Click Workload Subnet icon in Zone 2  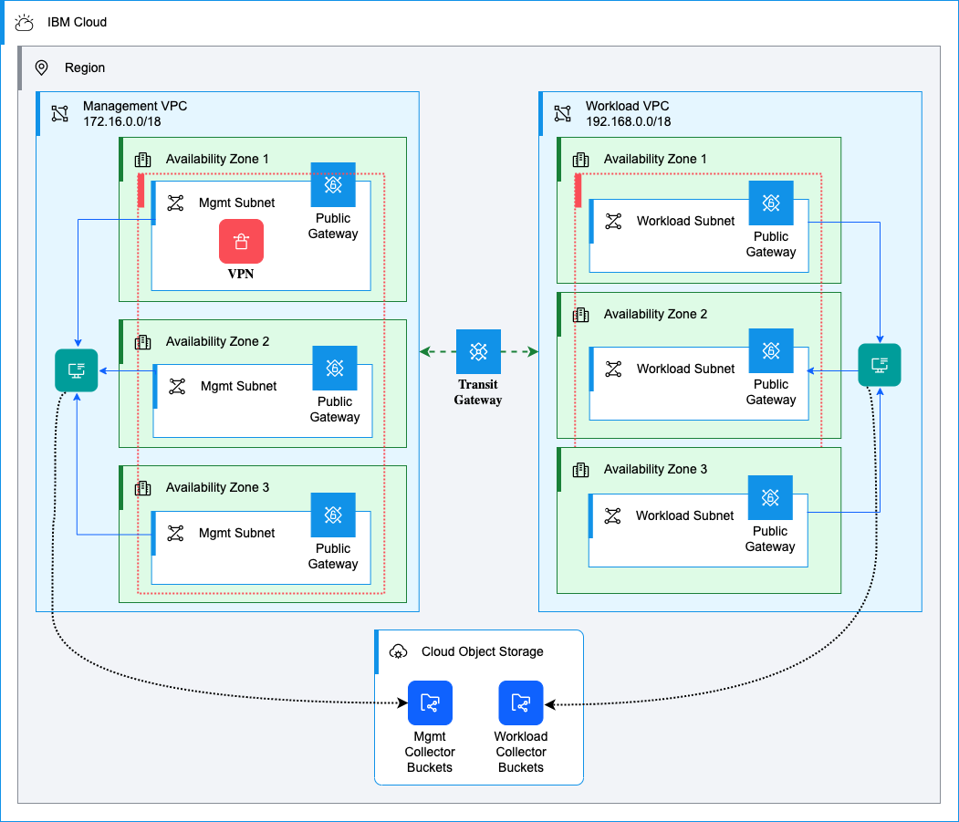click(613, 369)
